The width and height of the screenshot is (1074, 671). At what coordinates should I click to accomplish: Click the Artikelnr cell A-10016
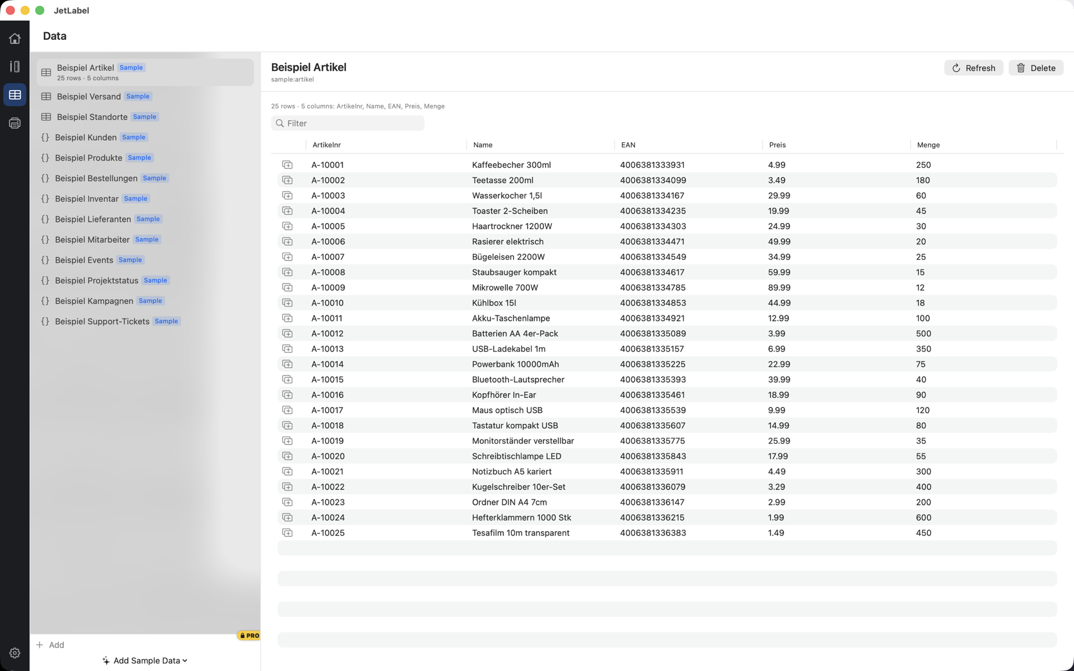(327, 395)
